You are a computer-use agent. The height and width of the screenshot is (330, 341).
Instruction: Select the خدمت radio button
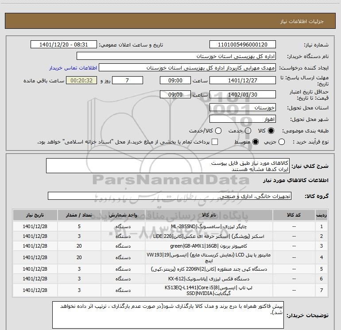coord(248,131)
